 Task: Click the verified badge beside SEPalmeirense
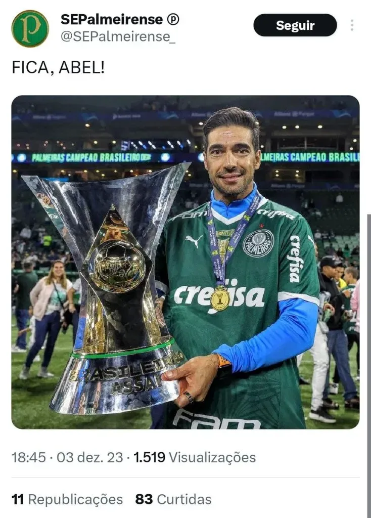click(173, 20)
